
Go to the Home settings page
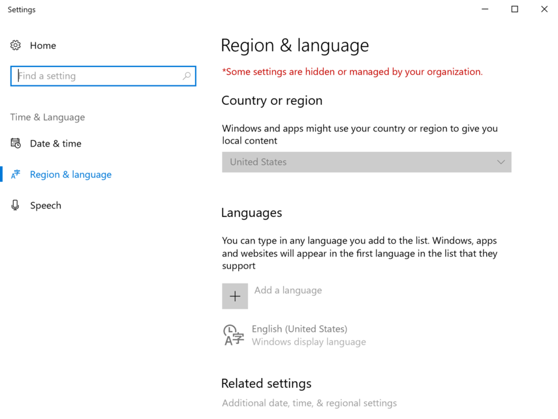coord(43,46)
